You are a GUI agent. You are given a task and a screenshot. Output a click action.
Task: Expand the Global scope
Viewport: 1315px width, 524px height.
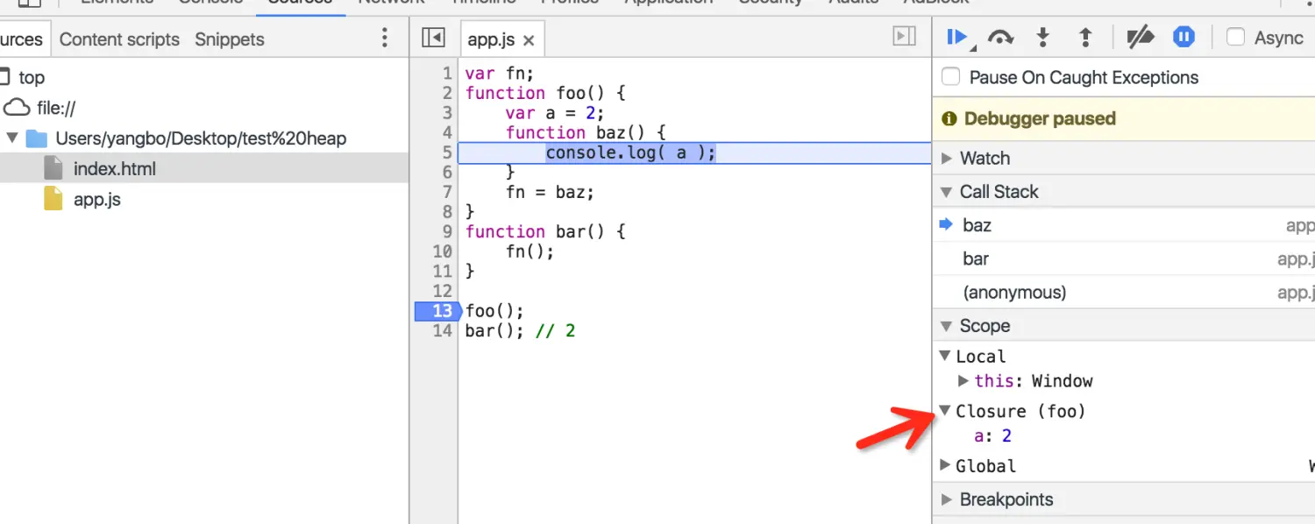945,465
